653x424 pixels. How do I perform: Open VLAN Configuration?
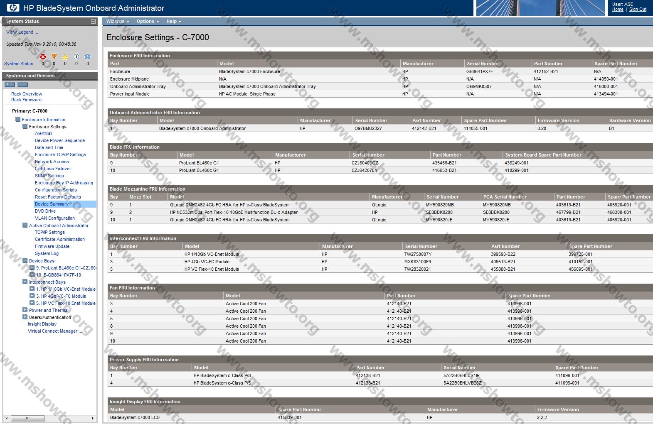coord(55,218)
